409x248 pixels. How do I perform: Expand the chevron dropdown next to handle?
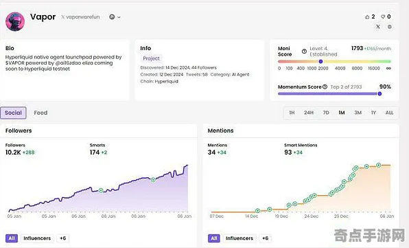pyautogui.click(x=119, y=17)
